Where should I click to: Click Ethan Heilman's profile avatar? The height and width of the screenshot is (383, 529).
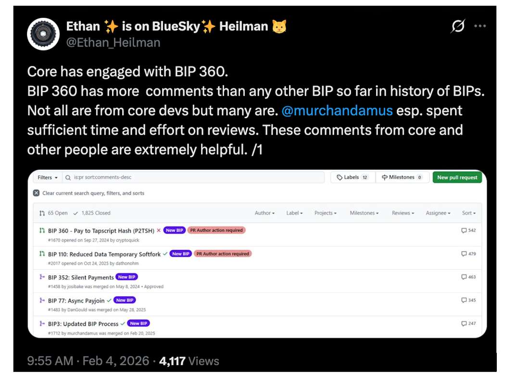click(43, 34)
